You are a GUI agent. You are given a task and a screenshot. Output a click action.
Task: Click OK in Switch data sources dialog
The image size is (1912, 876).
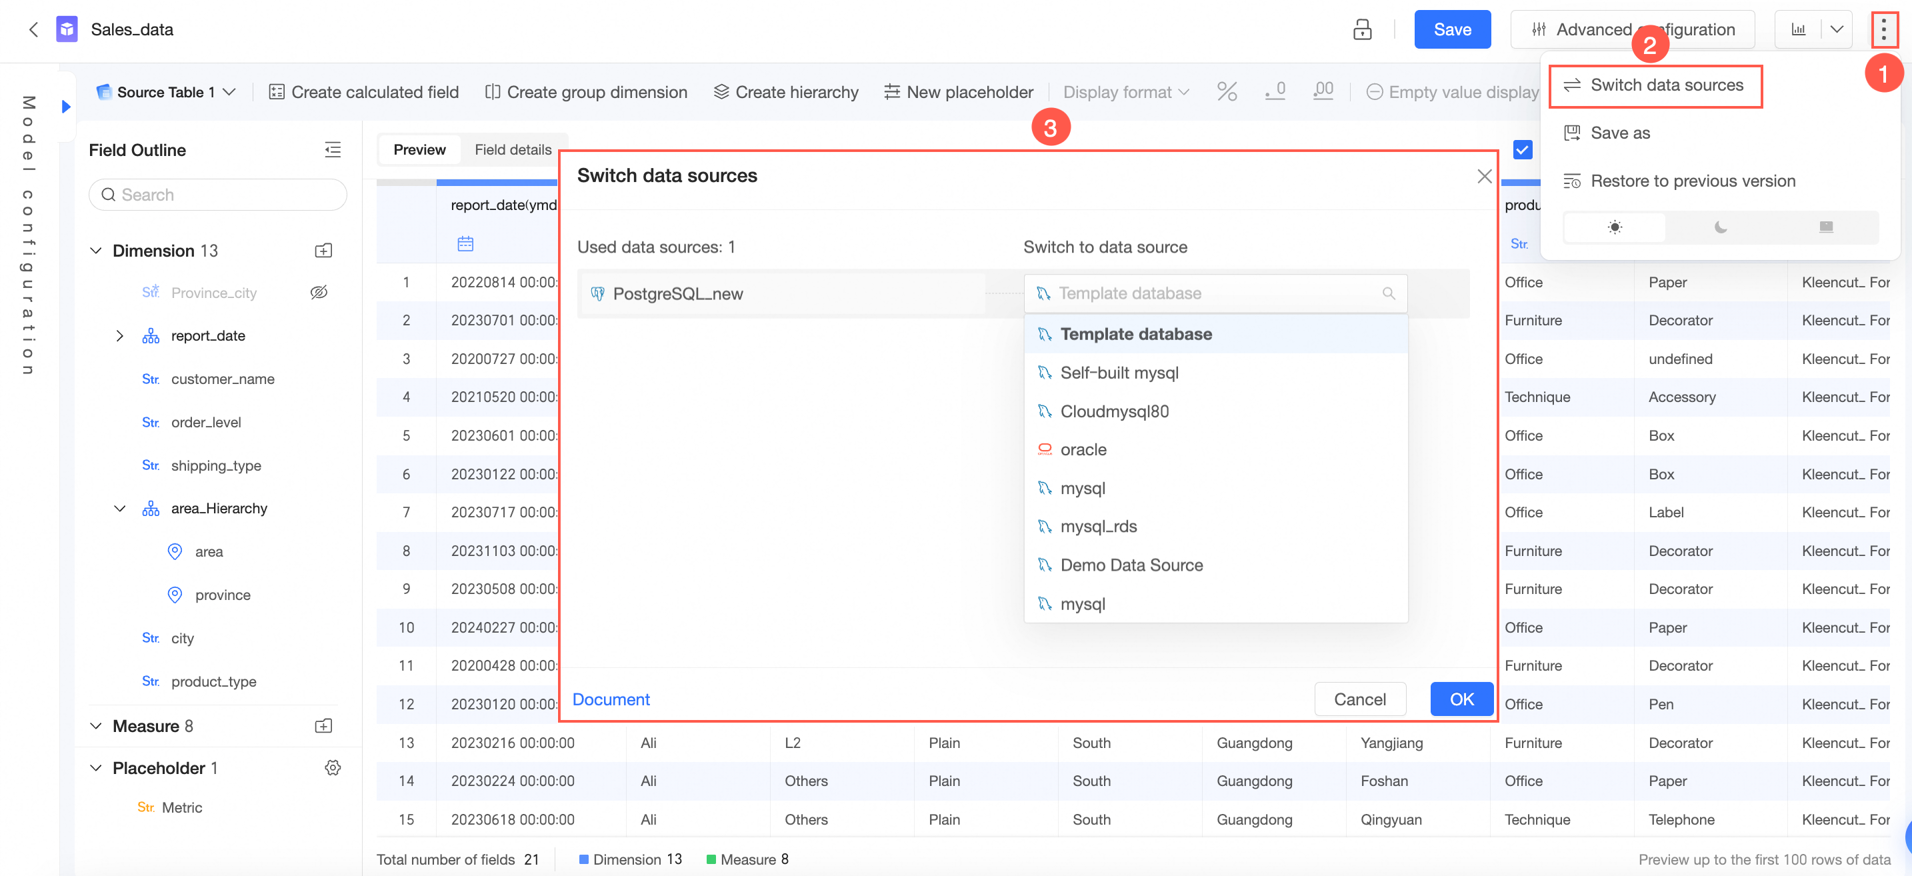(1461, 699)
